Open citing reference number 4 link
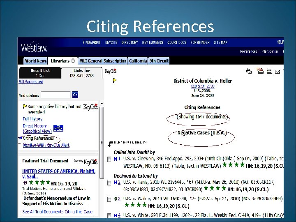This screenshot has width=296, height=222. tap(119, 215)
